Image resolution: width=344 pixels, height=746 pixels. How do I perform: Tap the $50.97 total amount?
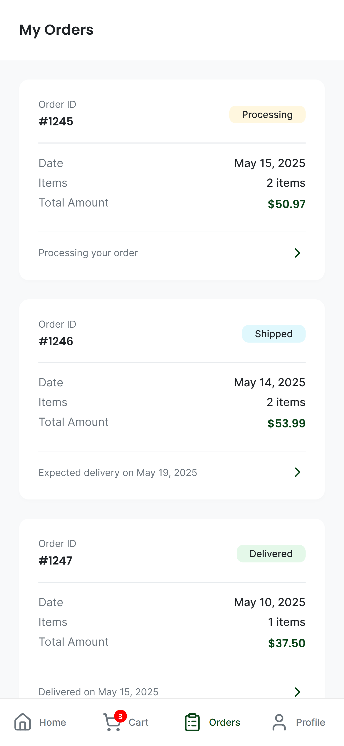coord(286,204)
